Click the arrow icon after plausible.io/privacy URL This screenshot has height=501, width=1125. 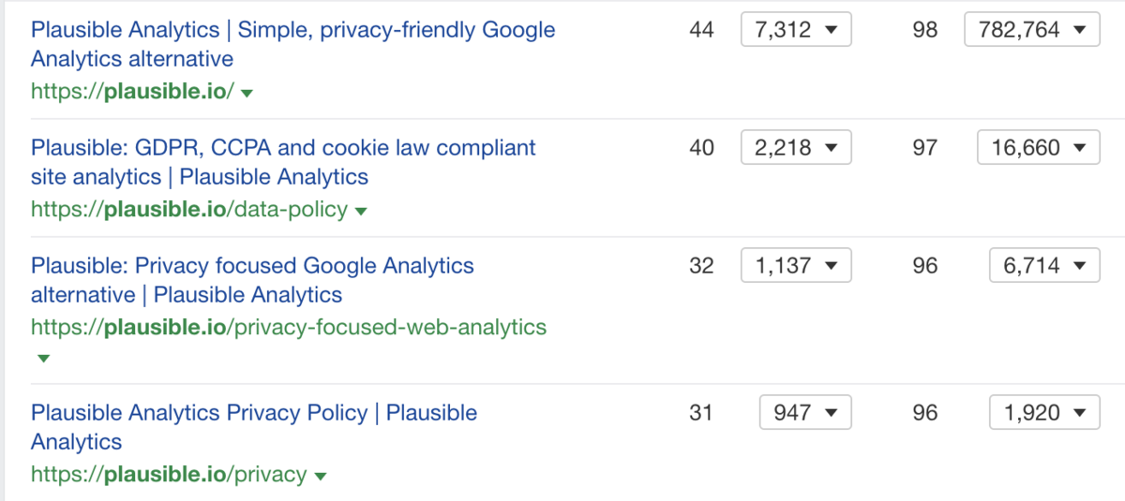(321, 477)
